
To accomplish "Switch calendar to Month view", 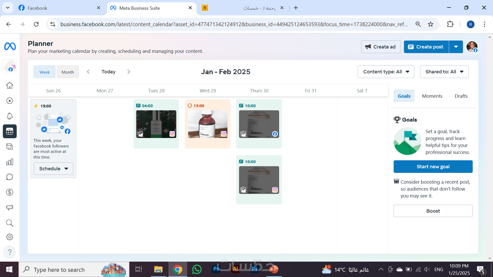I will click(68, 72).
